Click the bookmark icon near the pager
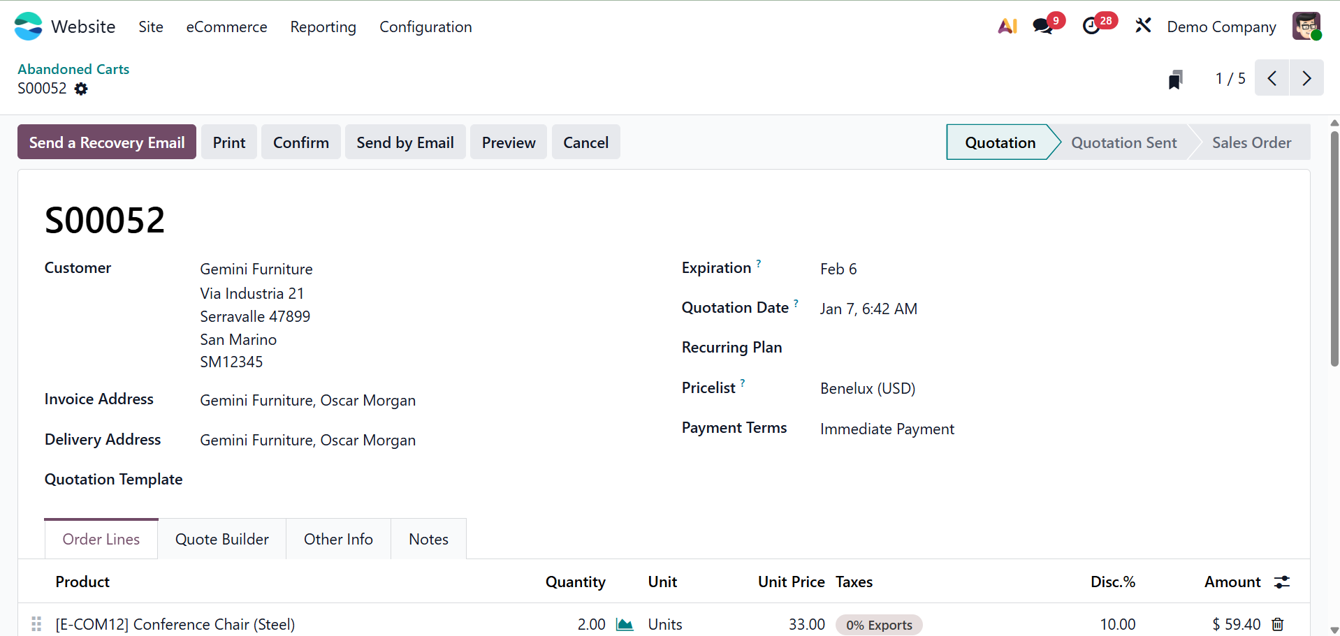The image size is (1340, 636). click(x=1176, y=79)
